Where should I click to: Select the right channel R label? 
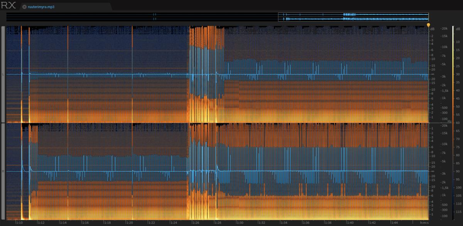3,171
